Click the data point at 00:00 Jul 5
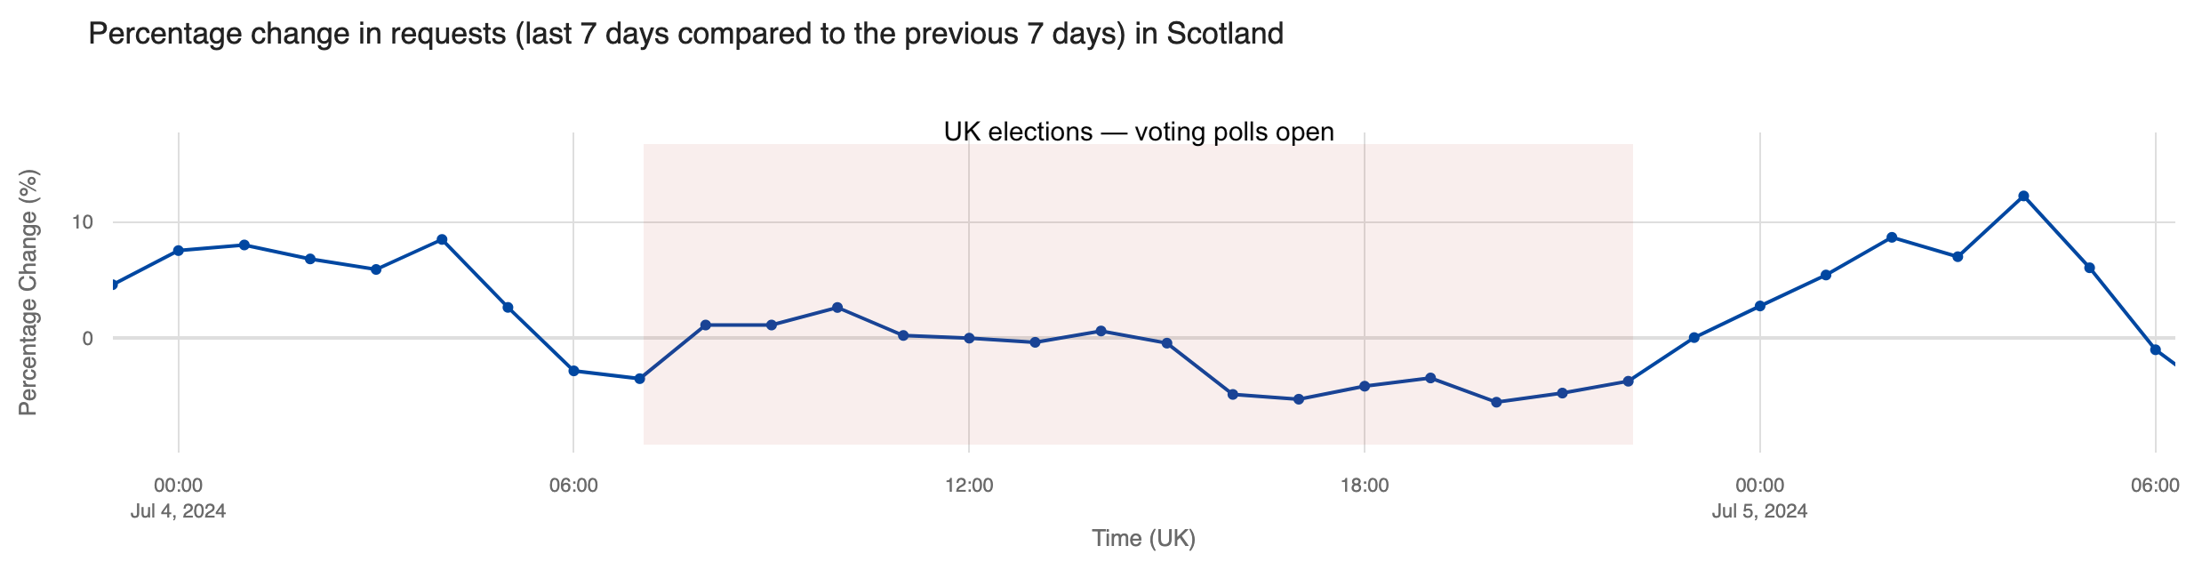The width and height of the screenshot is (2210, 562). 1760,306
